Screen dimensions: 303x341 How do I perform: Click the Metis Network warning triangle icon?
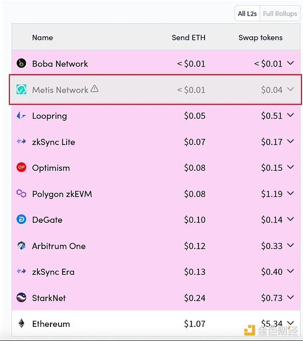pos(94,89)
